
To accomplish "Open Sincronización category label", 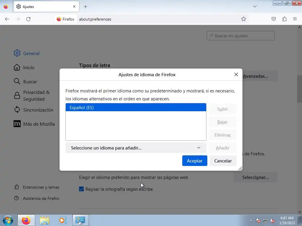I will 38,110.
